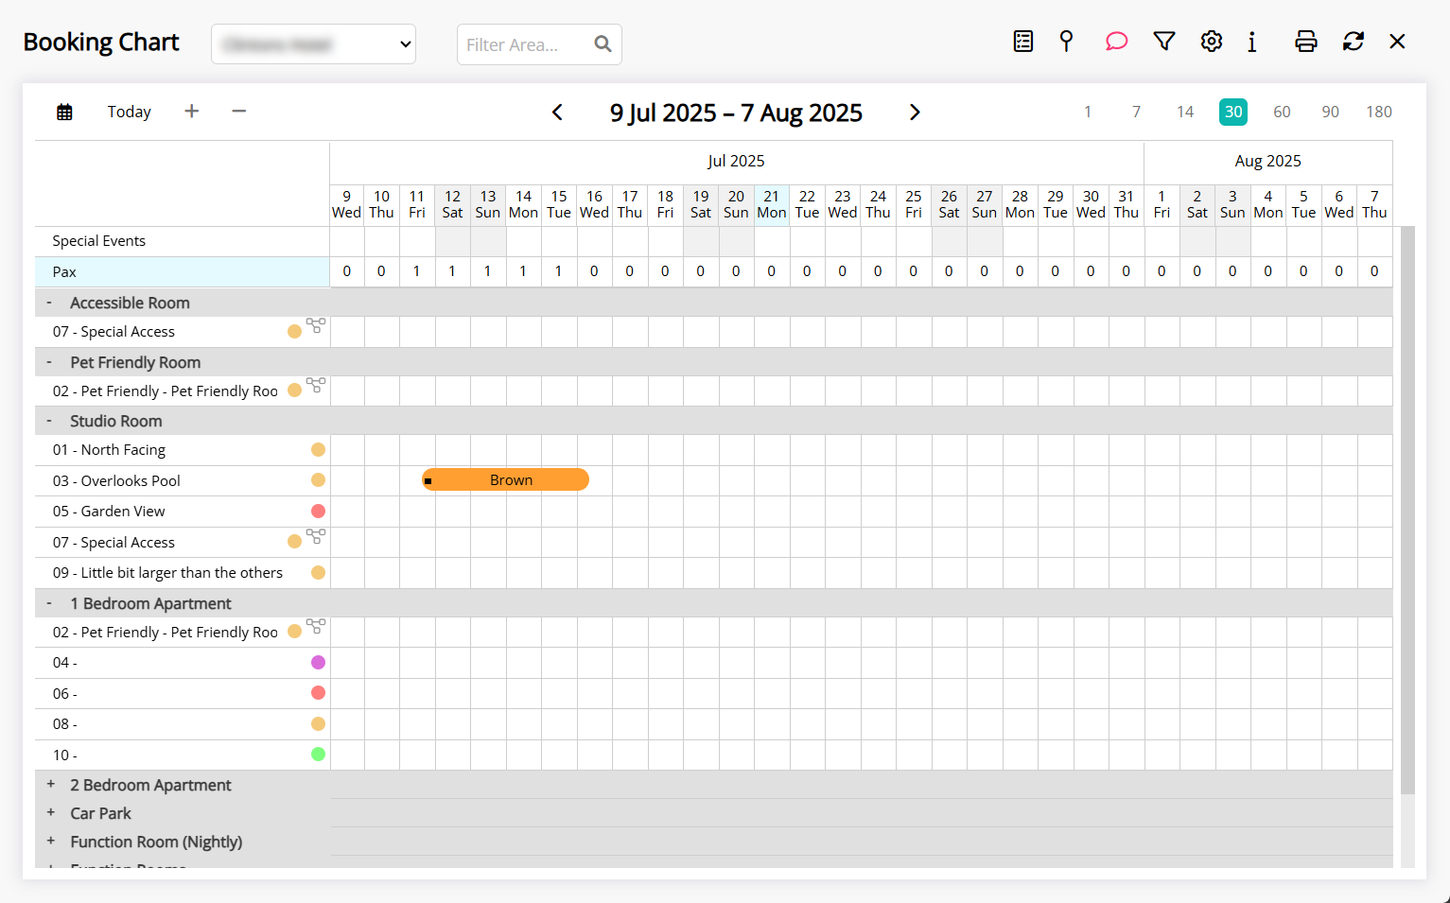Select the 01 - North Facing room label

(x=109, y=450)
